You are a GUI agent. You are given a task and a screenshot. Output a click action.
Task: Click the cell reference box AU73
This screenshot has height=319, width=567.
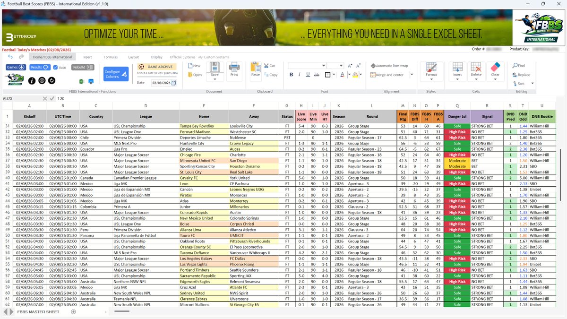pyautogui.click(x=21, y=98)
